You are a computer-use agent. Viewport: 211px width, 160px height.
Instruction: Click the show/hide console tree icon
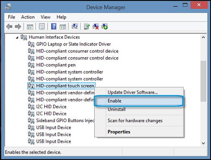(30, 27)
